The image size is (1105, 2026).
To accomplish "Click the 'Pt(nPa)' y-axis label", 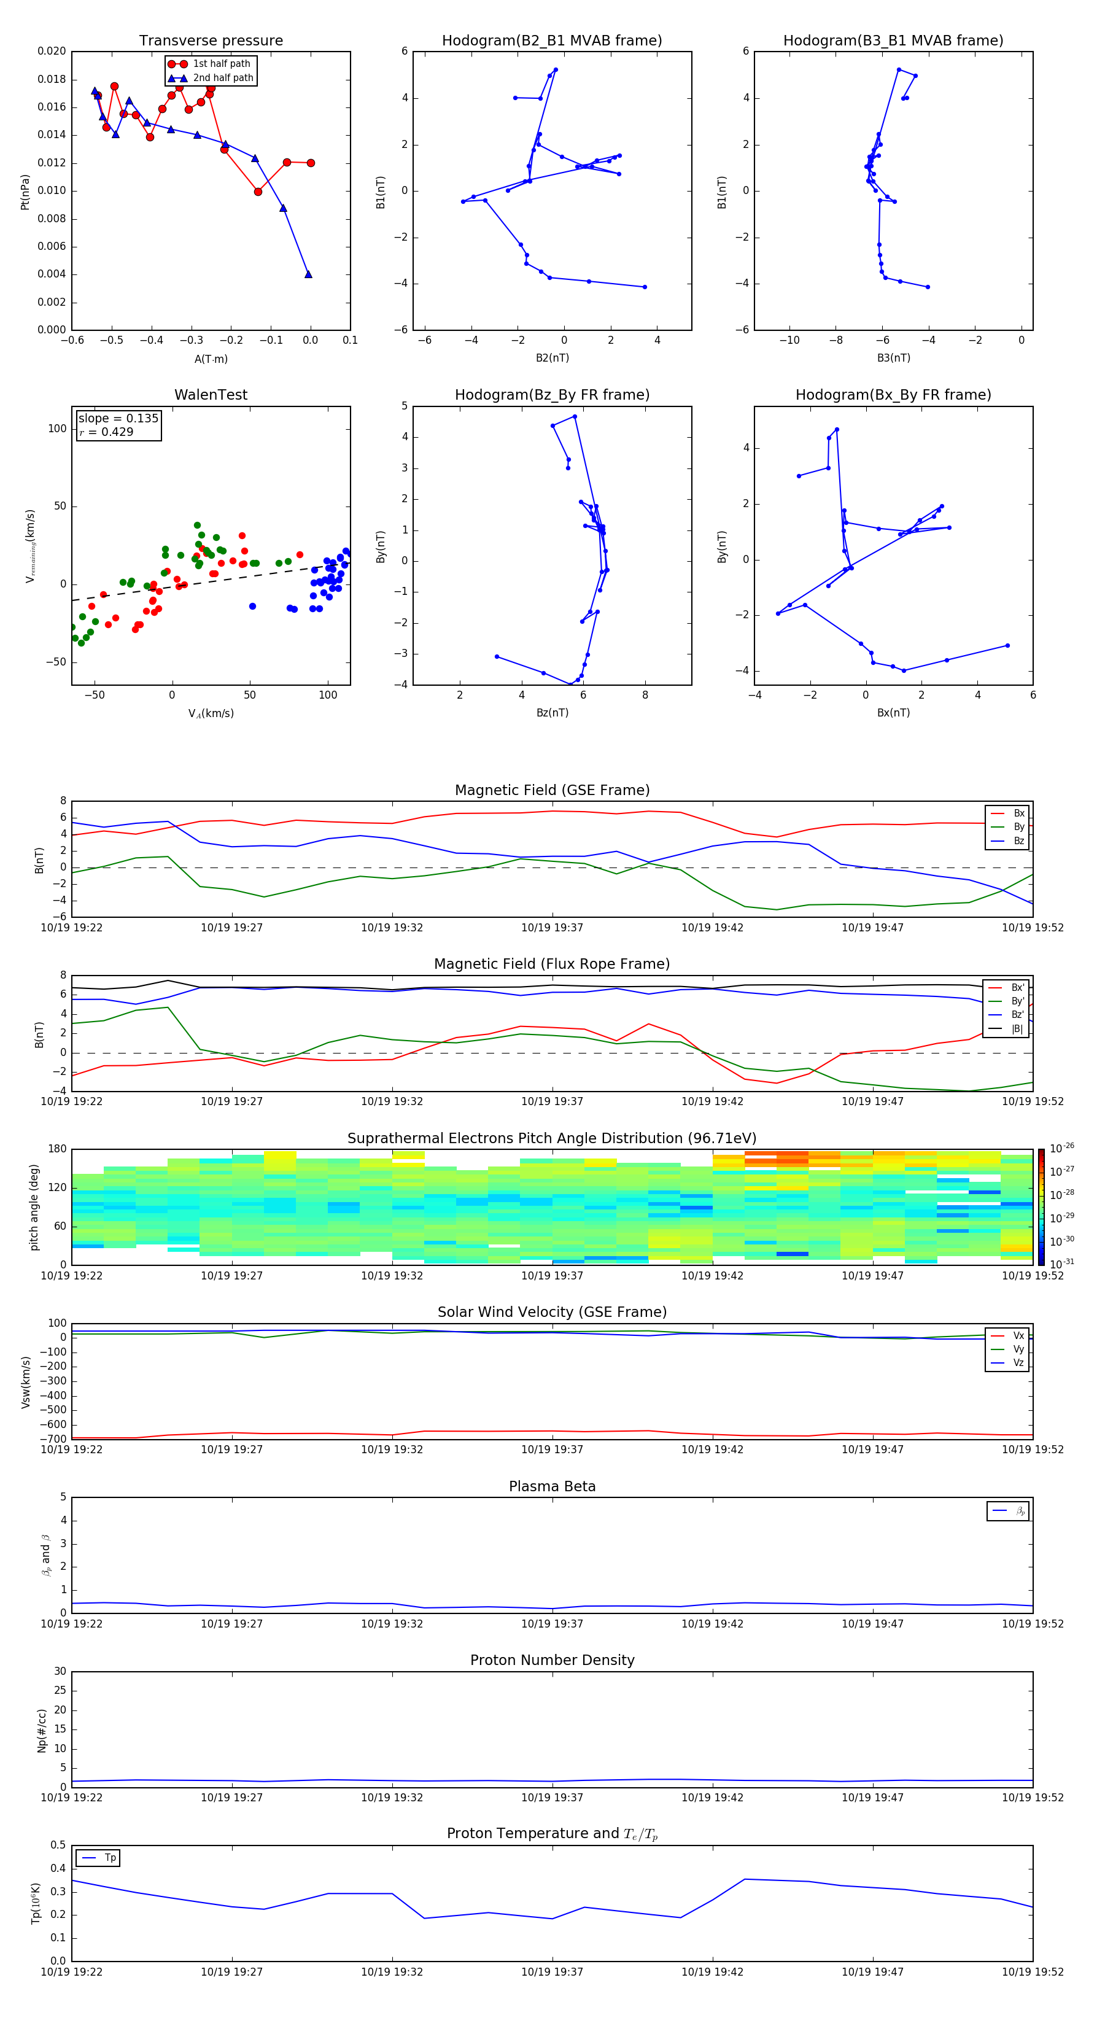I will pos(25,192).
